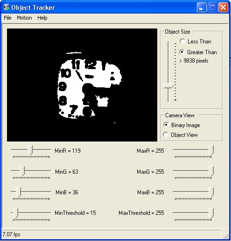Screen dimensions: 231x241
Task: Click the Camera View group label
Action: (x=180, y=115)
